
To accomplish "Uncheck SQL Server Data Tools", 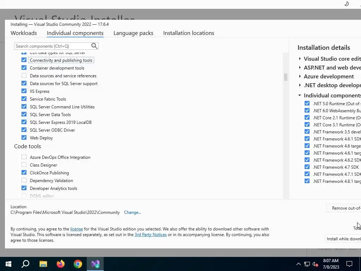I will [24, 114].
